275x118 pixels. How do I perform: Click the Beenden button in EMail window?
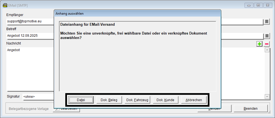(x=251, y=109)
